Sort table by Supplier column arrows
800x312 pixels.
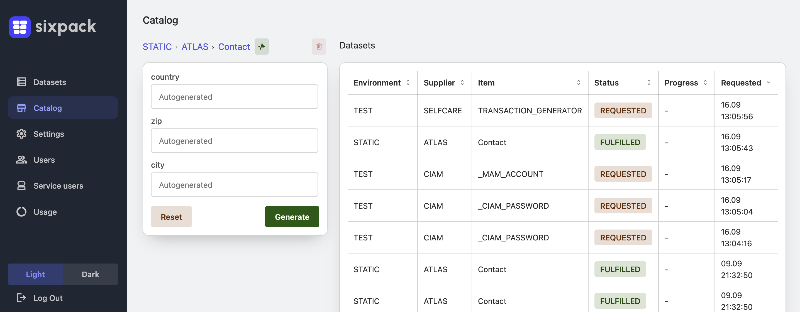coord(462,82)
